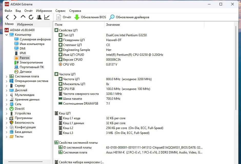Click the Программы camera-like icon
Viewport: 241px width, 164px height.
(x=12, y=118)
